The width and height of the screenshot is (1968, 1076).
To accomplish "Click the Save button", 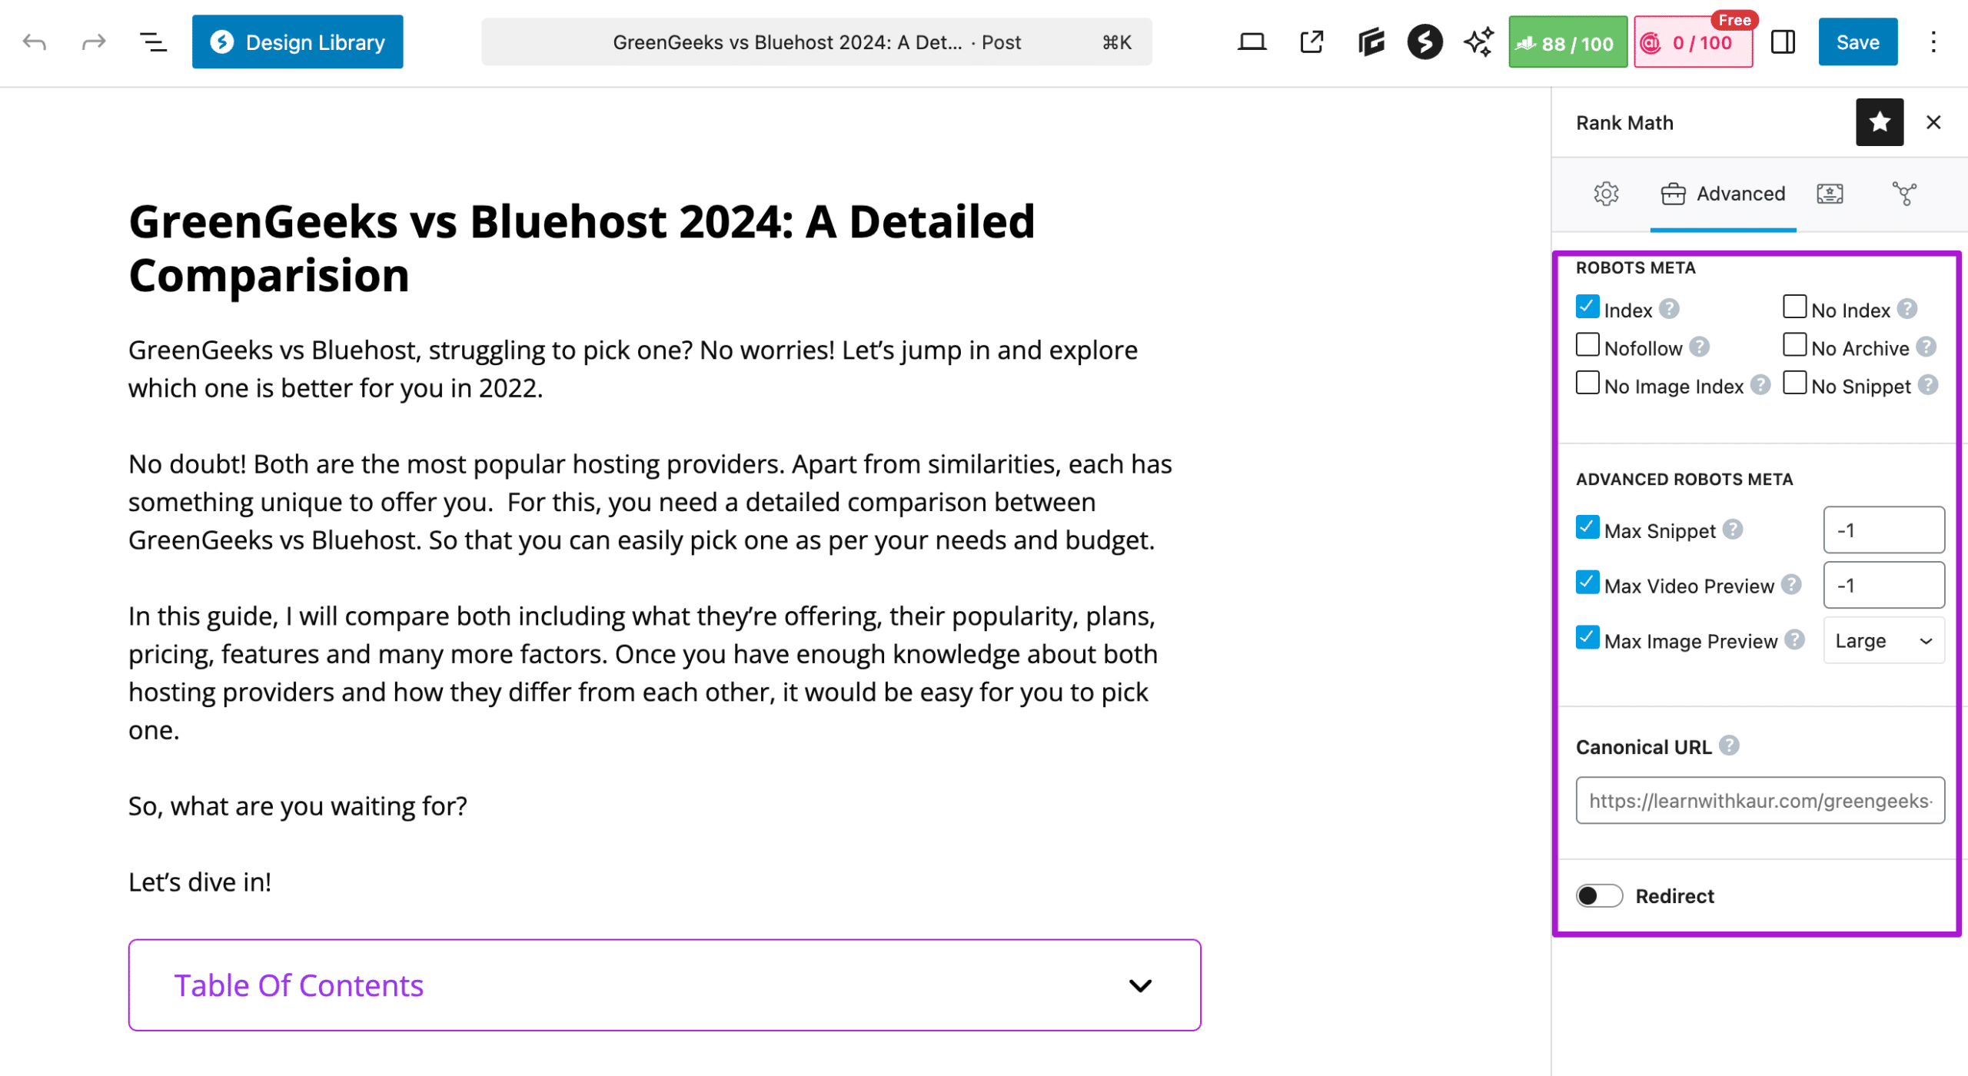I will coord(1857,42).
